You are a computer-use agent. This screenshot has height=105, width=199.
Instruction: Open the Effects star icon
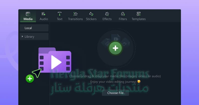(107, 14)
